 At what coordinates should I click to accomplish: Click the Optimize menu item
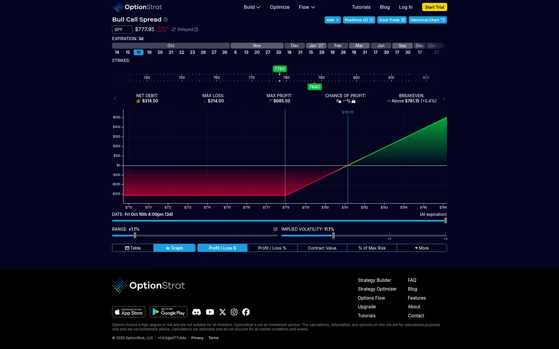pyautogui.click(x=280, y=7)
